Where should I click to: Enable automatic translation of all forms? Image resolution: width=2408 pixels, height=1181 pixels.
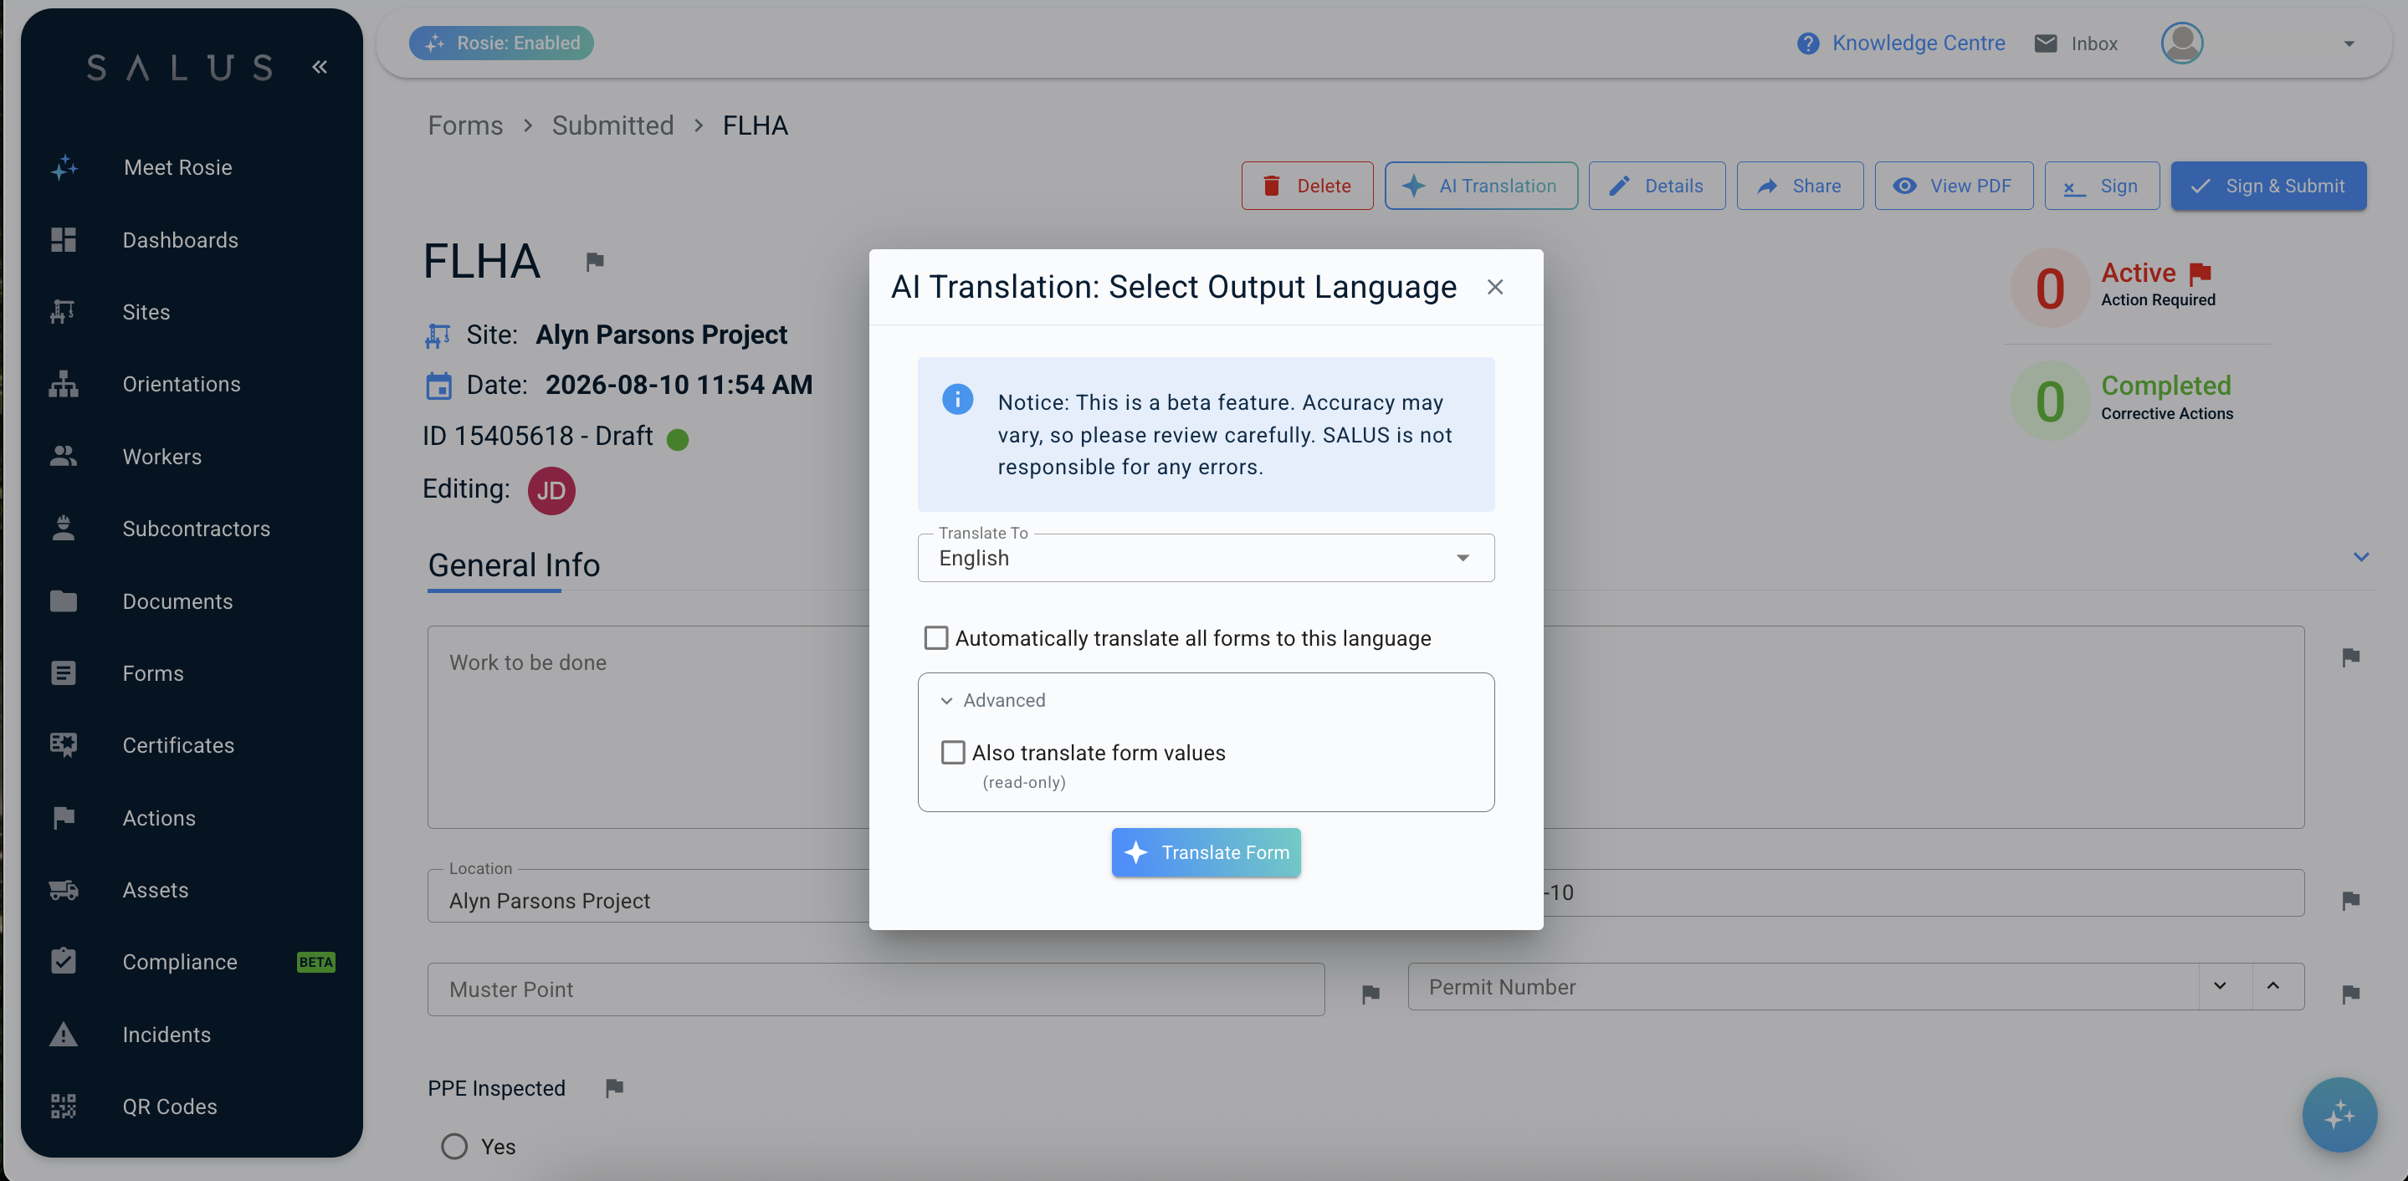pyautogui.click(x=935, y=638)
